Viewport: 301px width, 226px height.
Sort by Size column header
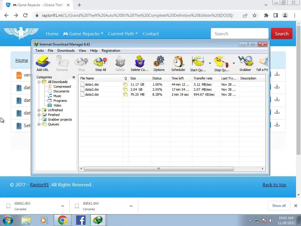click(140, 78)
